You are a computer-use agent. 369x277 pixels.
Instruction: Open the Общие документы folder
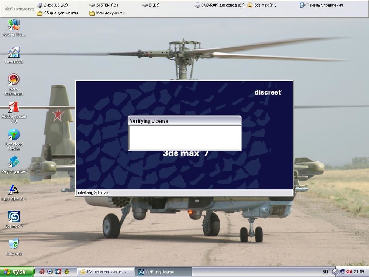(x=58, y=13)
